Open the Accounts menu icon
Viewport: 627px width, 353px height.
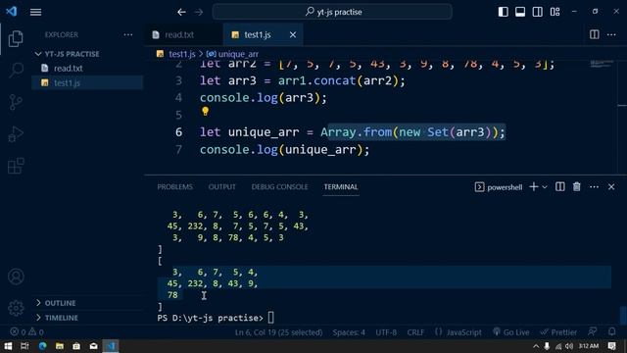click(16, 277)
